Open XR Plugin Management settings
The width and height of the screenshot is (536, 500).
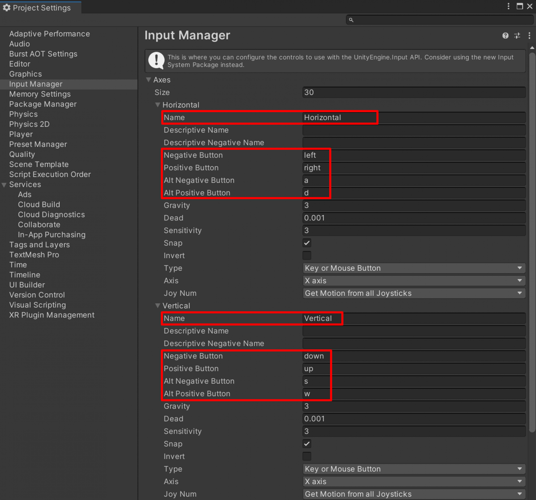52,315
